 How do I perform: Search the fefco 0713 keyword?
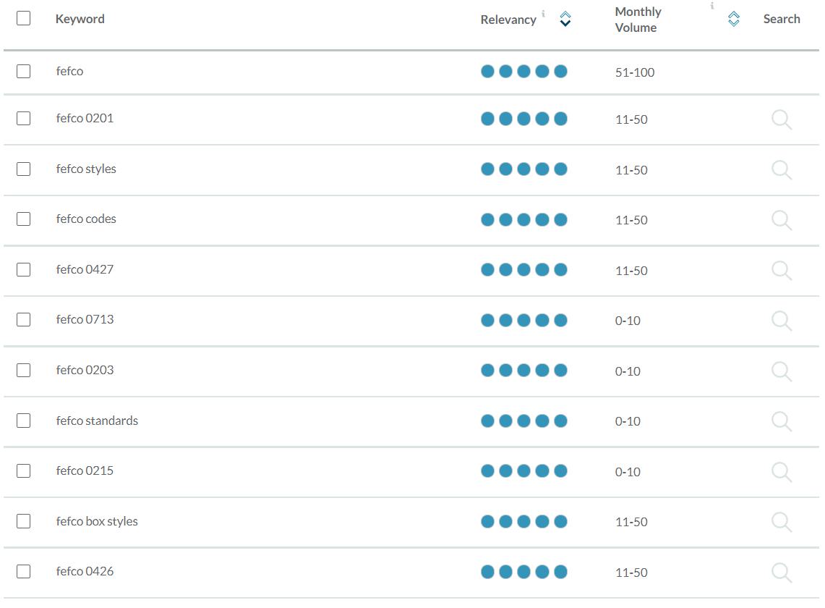[x=781, y=321]
